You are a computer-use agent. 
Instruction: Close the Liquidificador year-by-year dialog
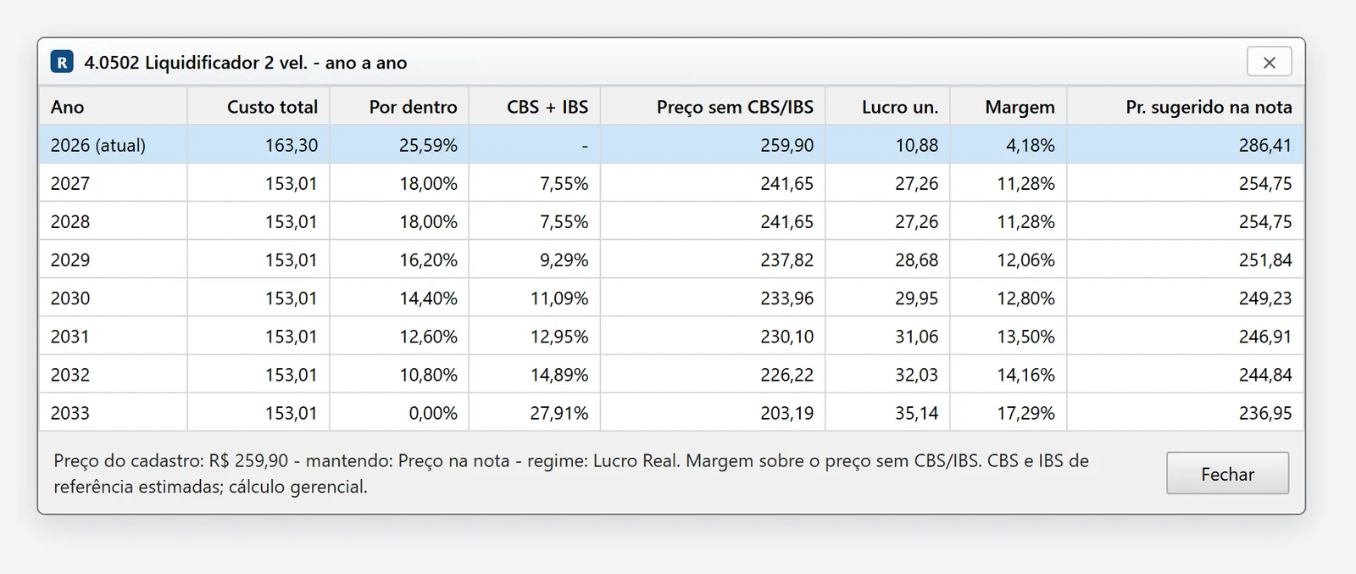click(x=1269, y=62)
